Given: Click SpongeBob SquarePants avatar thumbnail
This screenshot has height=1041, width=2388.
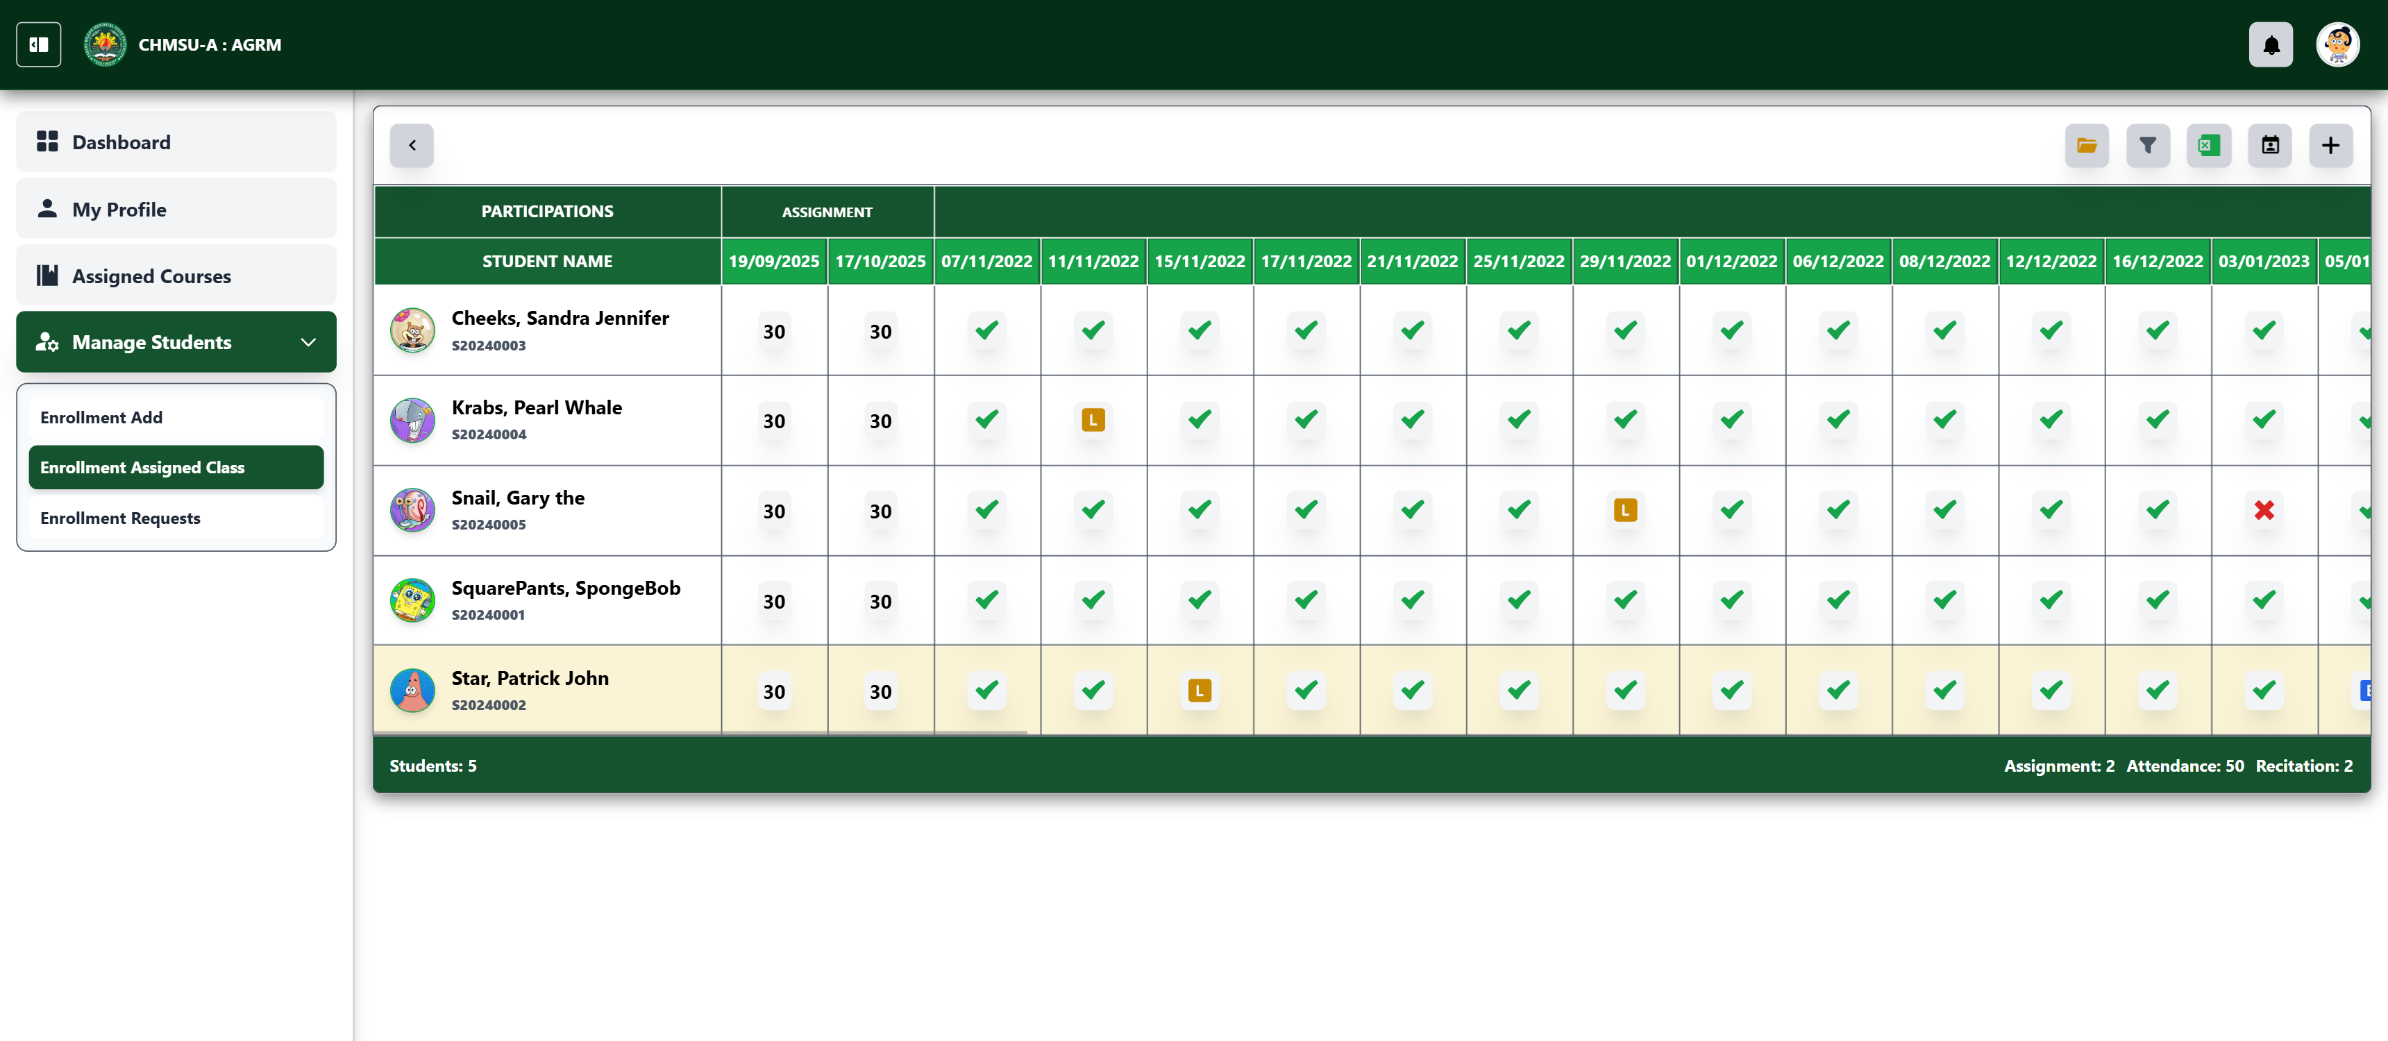Looking at the screenshot, I should coord(412,600).
